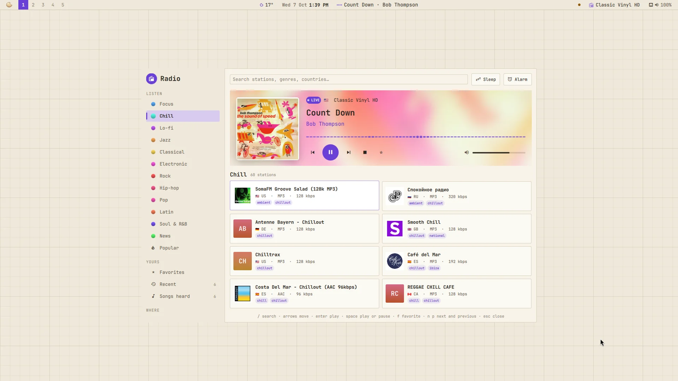Open the Alarm settings
The image size is (678, 381).
(517, 79)
